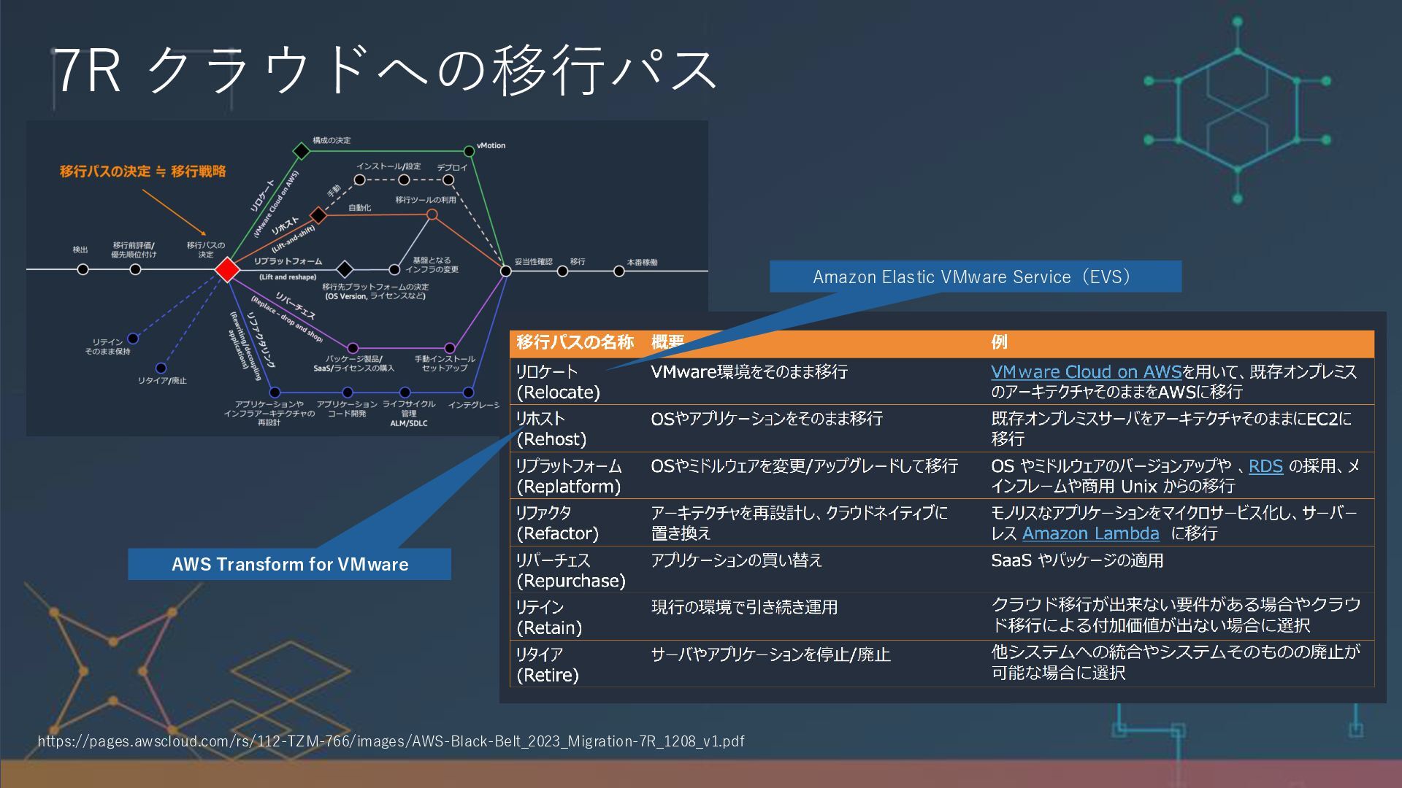Click the デプロイ node in the diagram
The height and width of the screenshot is (788, 1402).
(x=448, y=179)
